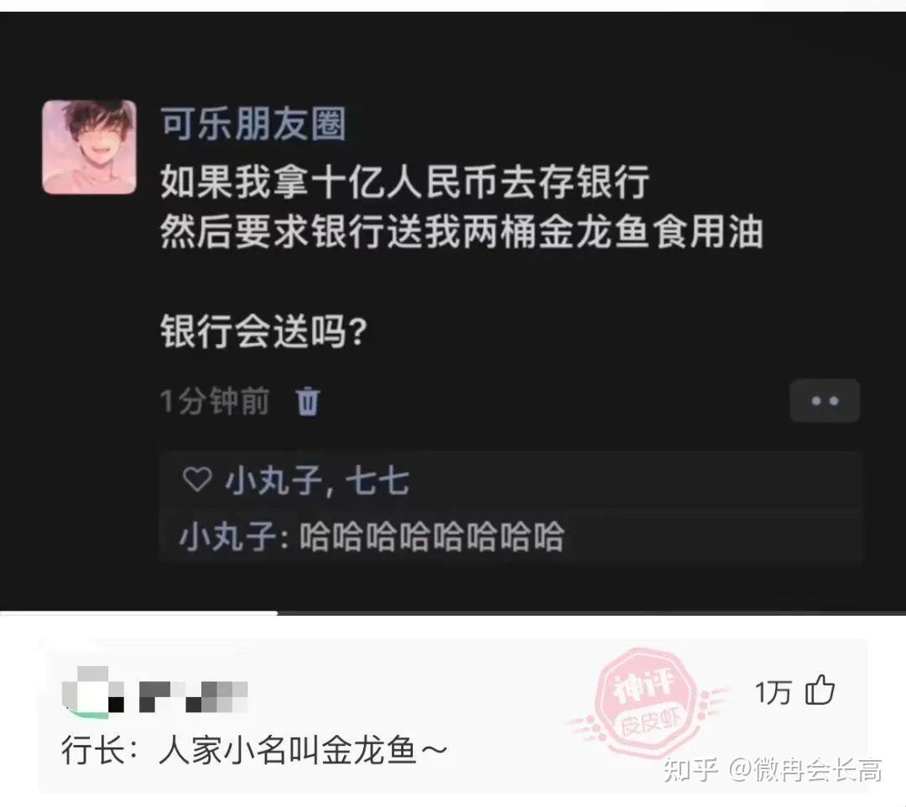Select the 银行会送吗? text line
906x807 pixels.
[x=263, y=331]
